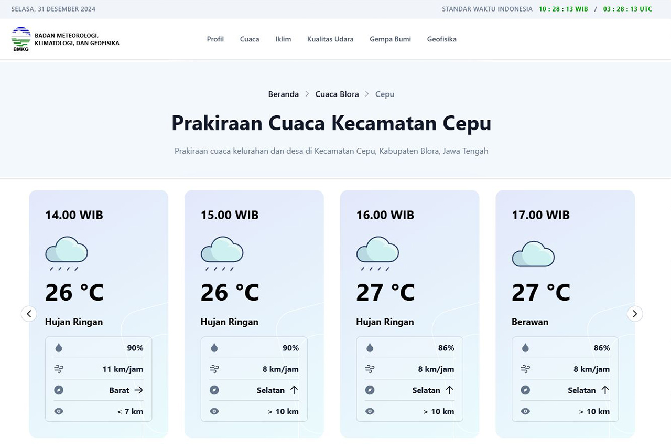Open the Cuaca menu
Image resolution: width=671 pixels, height=448 pixels.
pos(250,39)
